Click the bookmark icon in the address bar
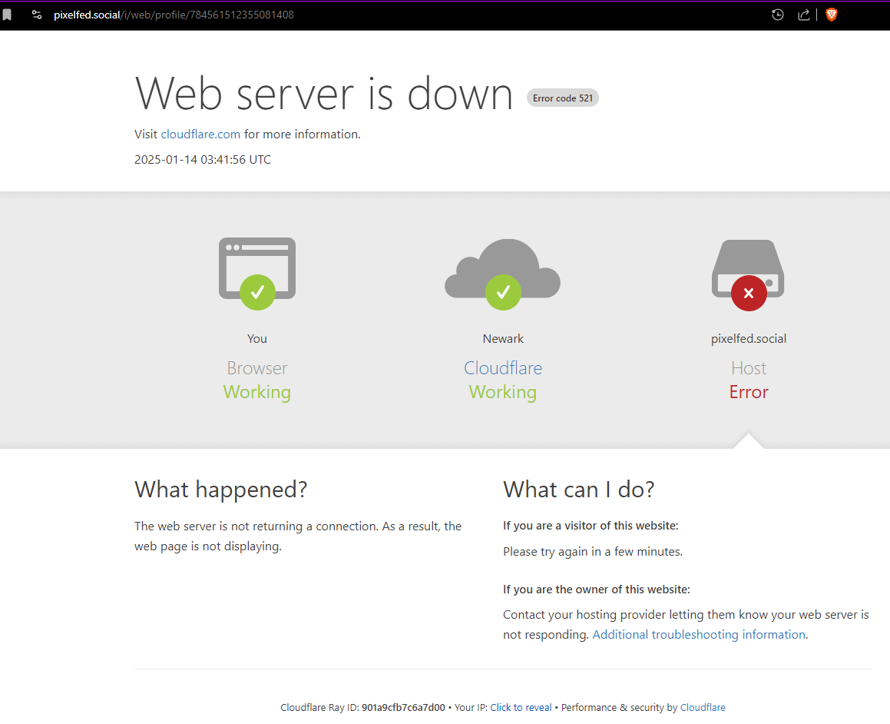The image size is (890, 724). click(8, 14)
